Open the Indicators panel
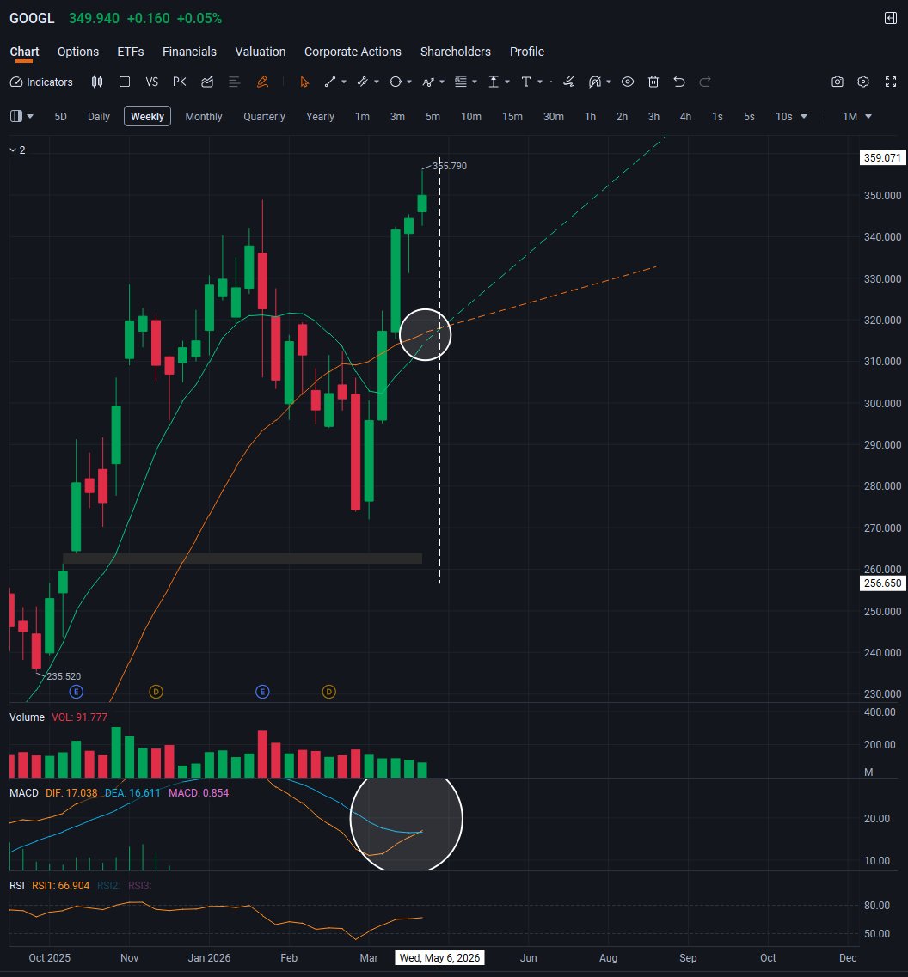This screenshot has width=908, height=977. (x=42, y=82)
